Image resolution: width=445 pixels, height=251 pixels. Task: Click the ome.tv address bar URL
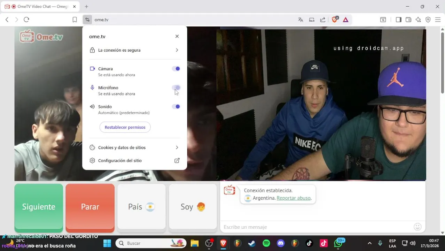coord(101,20)
